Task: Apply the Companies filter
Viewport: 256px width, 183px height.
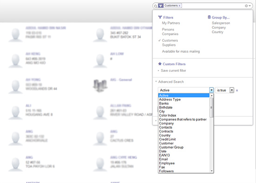Action: click(x=170, y=34)
